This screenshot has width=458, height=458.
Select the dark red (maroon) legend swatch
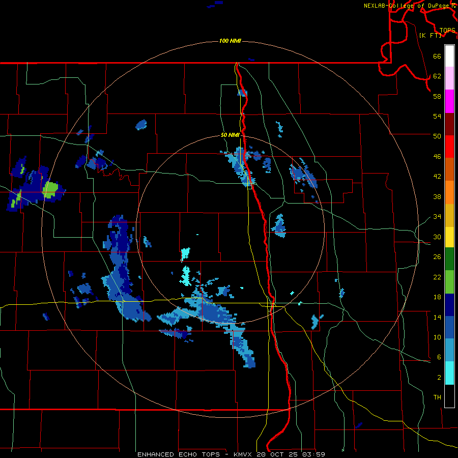pyautogui.click(x=449, y=124)
